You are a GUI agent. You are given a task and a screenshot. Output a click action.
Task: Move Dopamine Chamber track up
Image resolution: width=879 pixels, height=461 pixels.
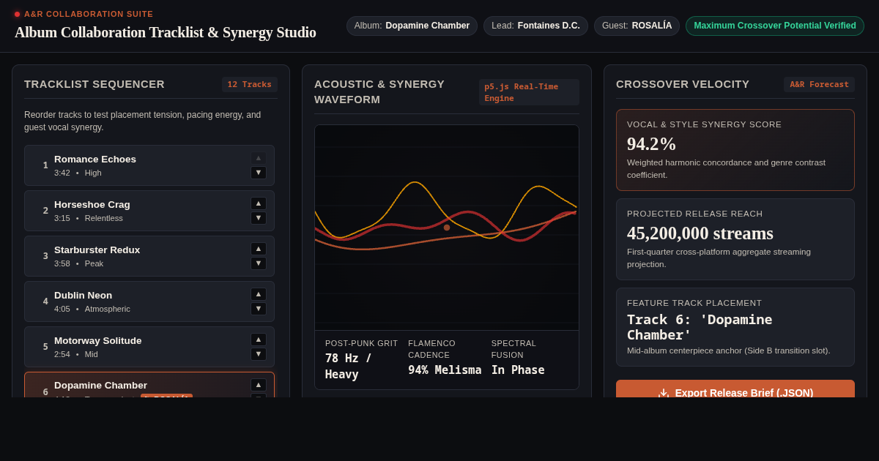coord(259,385)
